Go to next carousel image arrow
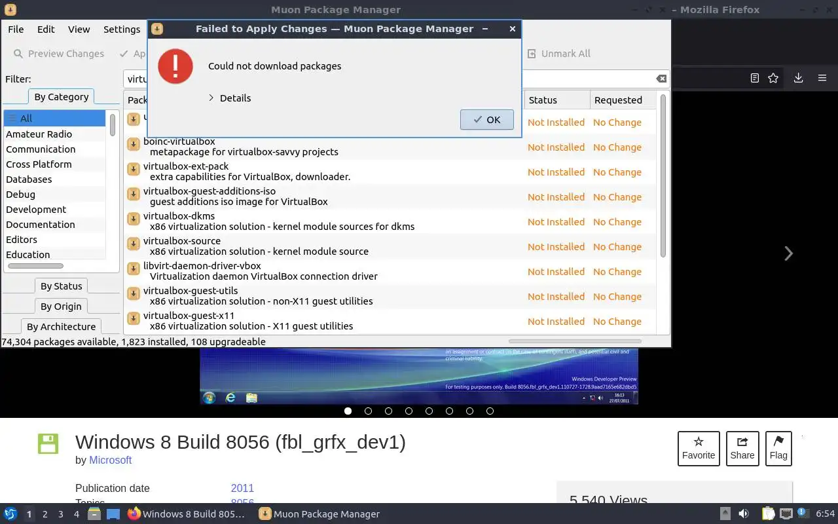This screenshot has height=524, width=838. (788, 253)
